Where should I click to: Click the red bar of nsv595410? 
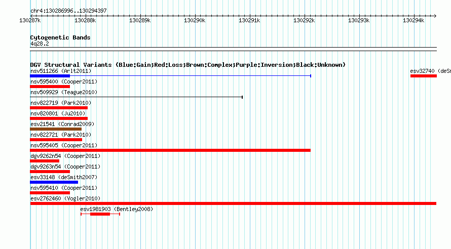pyautogui.click(x=50, y=193)
